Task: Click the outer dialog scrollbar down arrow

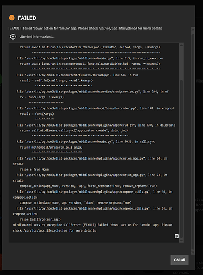Action: [x=193, y=252]
